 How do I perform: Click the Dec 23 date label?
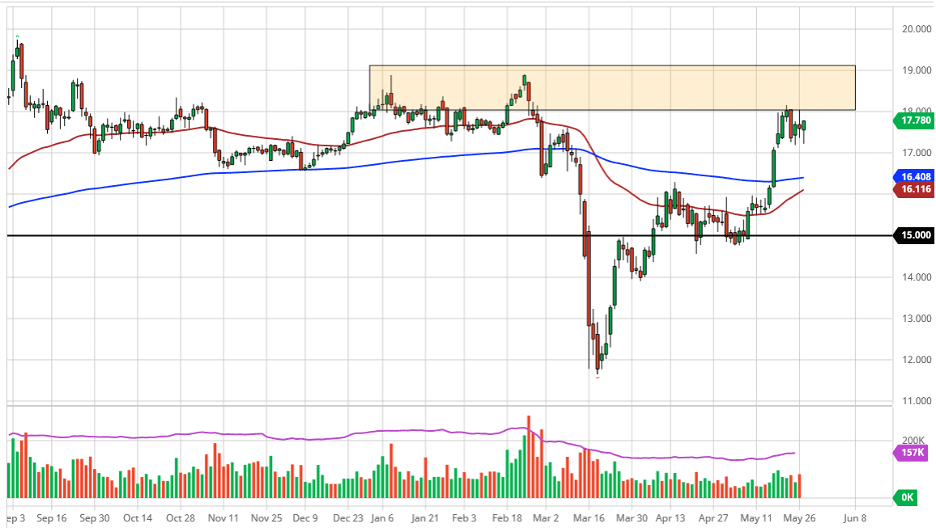click(x=349, y=518)
